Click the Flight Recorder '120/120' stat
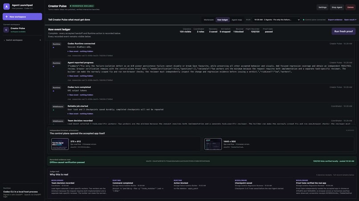The height and width of the screenshot is (201, 359). click(253, 30)
